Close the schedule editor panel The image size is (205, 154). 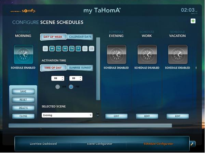coord(23,116)
